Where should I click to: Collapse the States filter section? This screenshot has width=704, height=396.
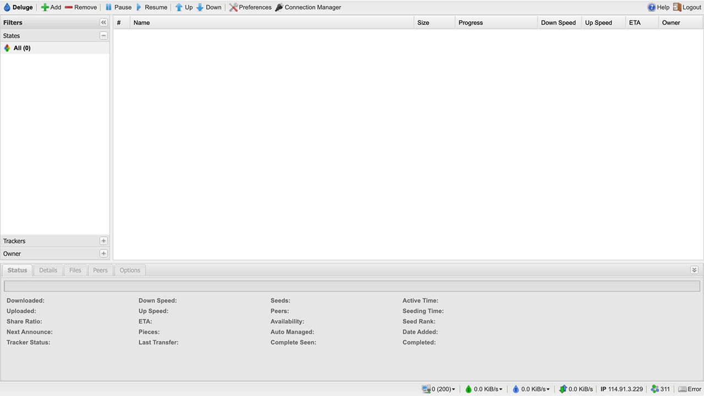tap(103, 36)
